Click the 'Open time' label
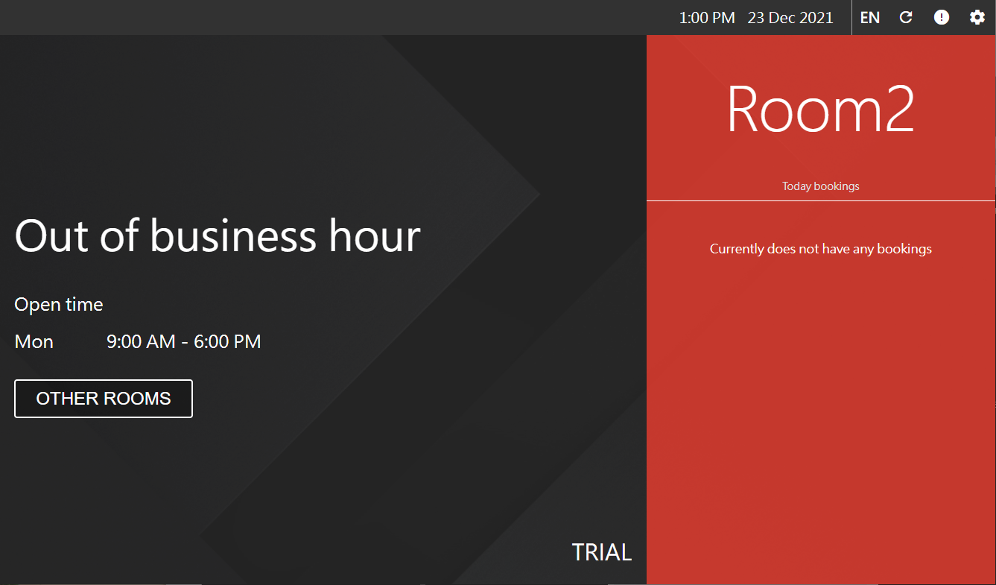996x585 pixels. [59, 305]
